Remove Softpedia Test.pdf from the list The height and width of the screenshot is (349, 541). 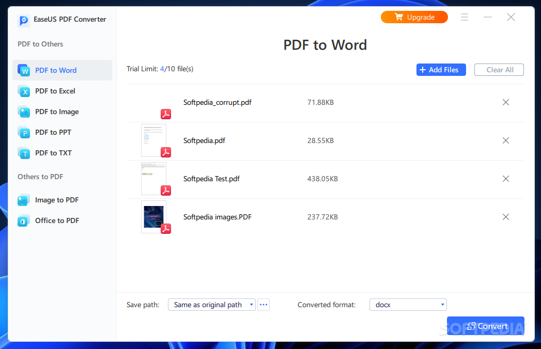tap(506, 179)
